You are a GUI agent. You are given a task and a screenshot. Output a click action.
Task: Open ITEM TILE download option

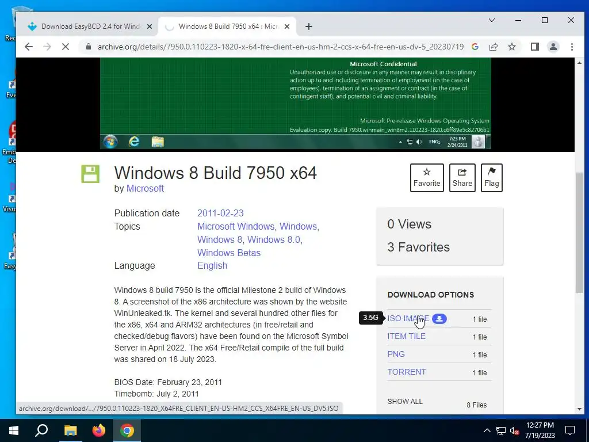[x=407, y=336]
